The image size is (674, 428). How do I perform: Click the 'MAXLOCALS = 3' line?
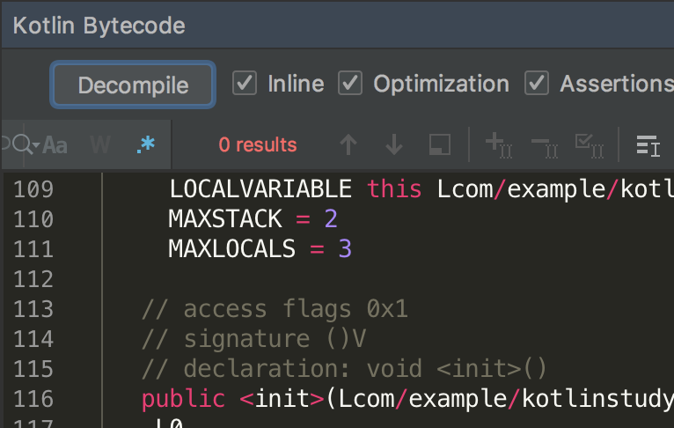[x=260, y=249]
